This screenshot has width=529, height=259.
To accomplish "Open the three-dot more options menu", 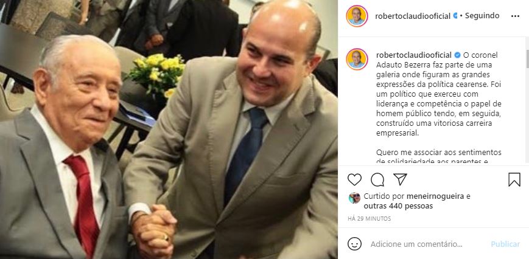I will click(515, 16).
